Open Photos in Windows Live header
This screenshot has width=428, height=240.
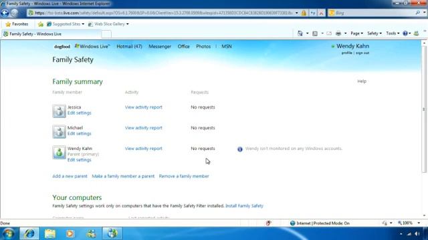[203, 47]
